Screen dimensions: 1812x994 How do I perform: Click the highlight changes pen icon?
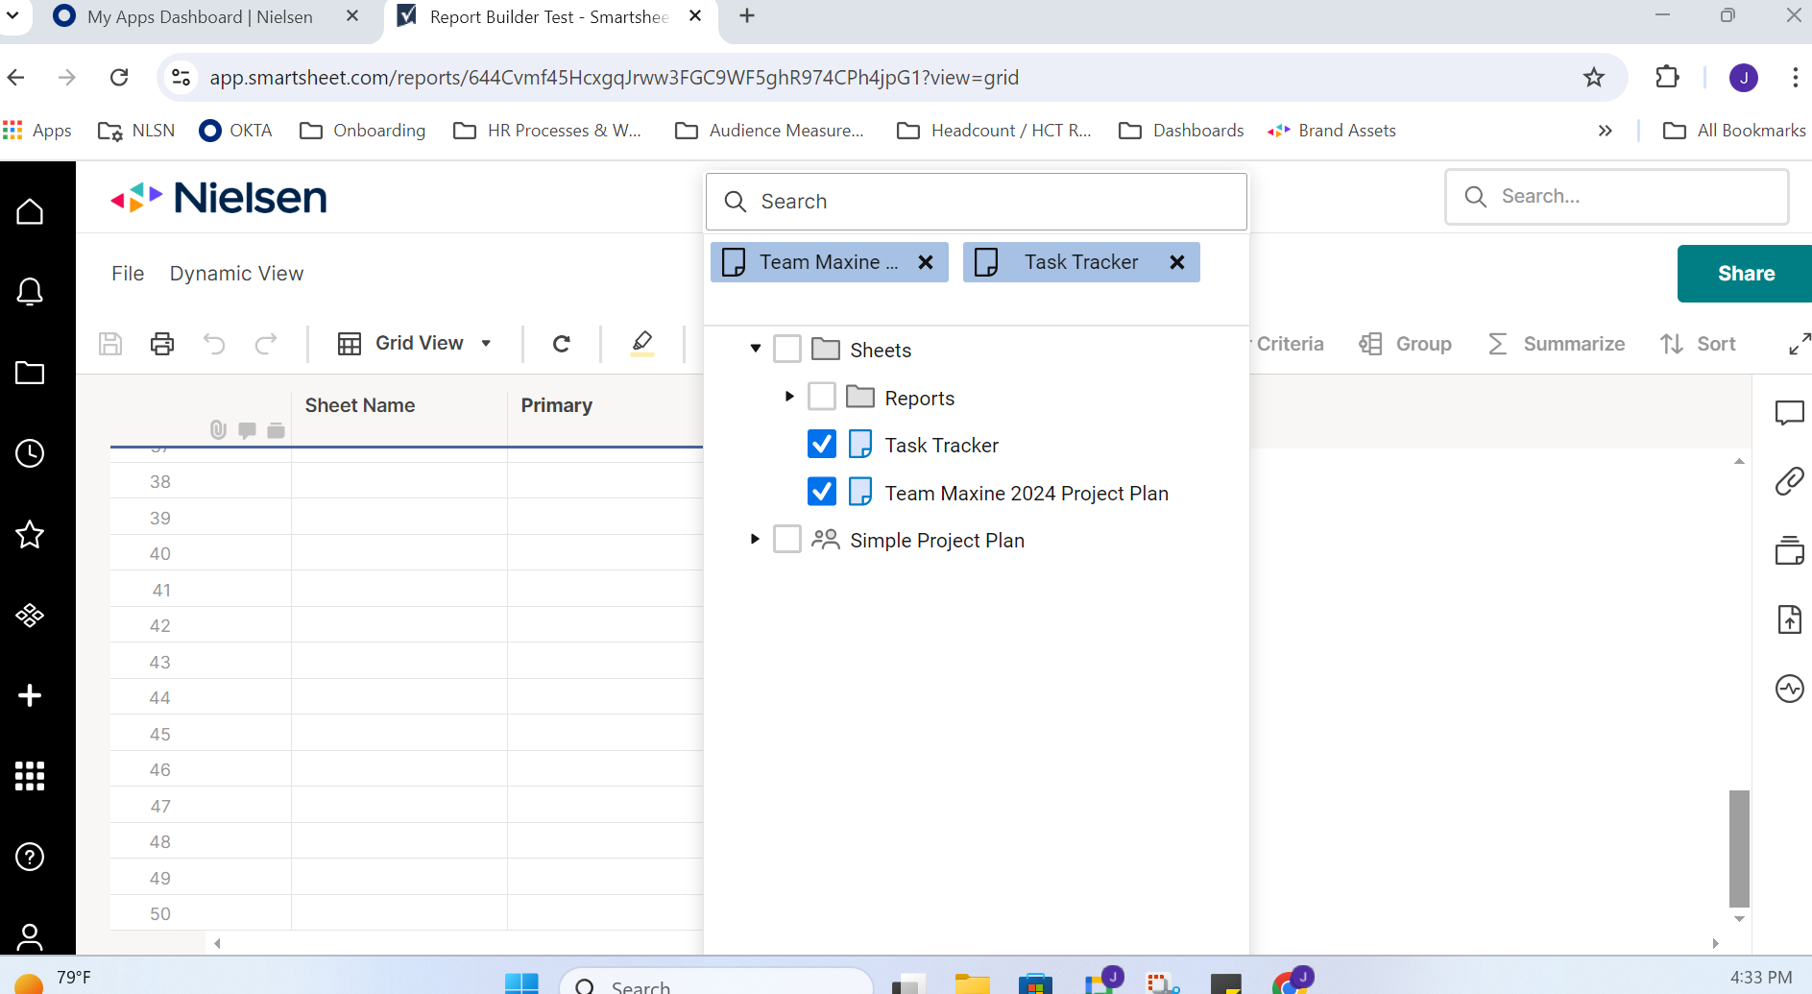[642, 343]
